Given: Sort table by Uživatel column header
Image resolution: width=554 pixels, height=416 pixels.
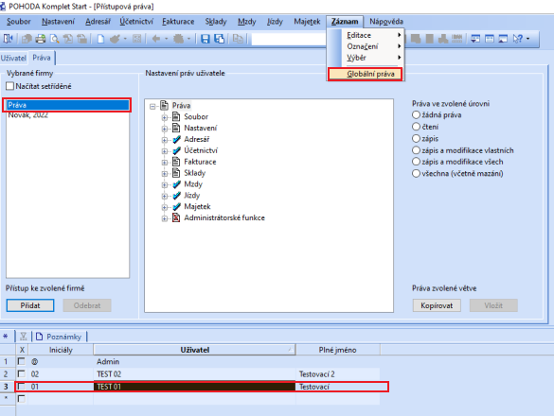Looking at the screenshot, I should click(x=194, y=350).
